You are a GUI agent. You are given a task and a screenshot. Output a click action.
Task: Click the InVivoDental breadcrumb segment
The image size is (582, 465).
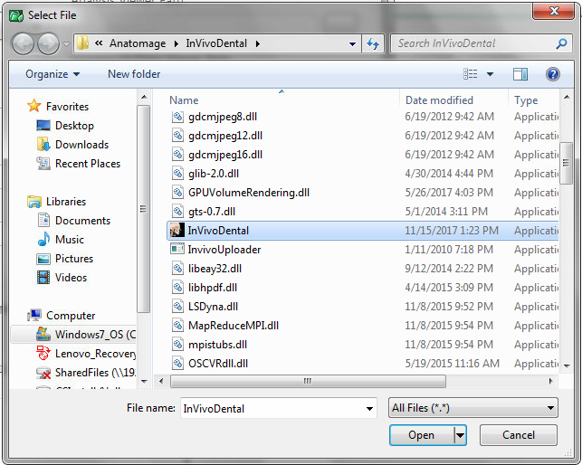[216, 43]
